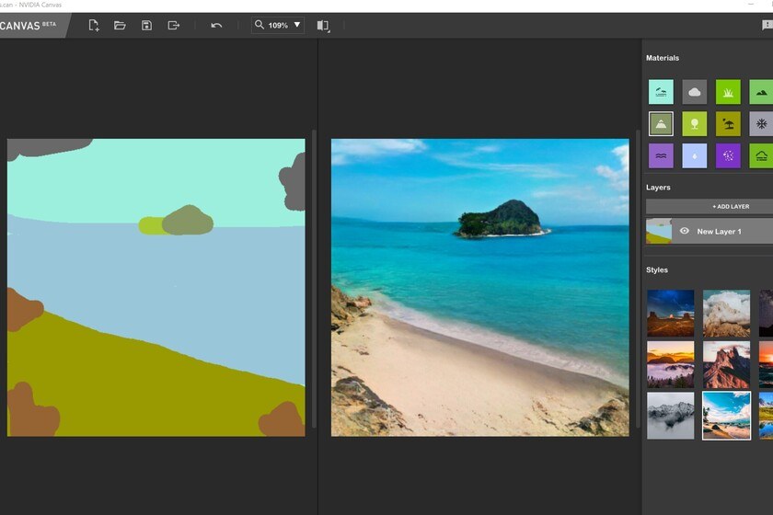
Task: Apply the red rocky mountain style
Action: [x=726, y=364]
